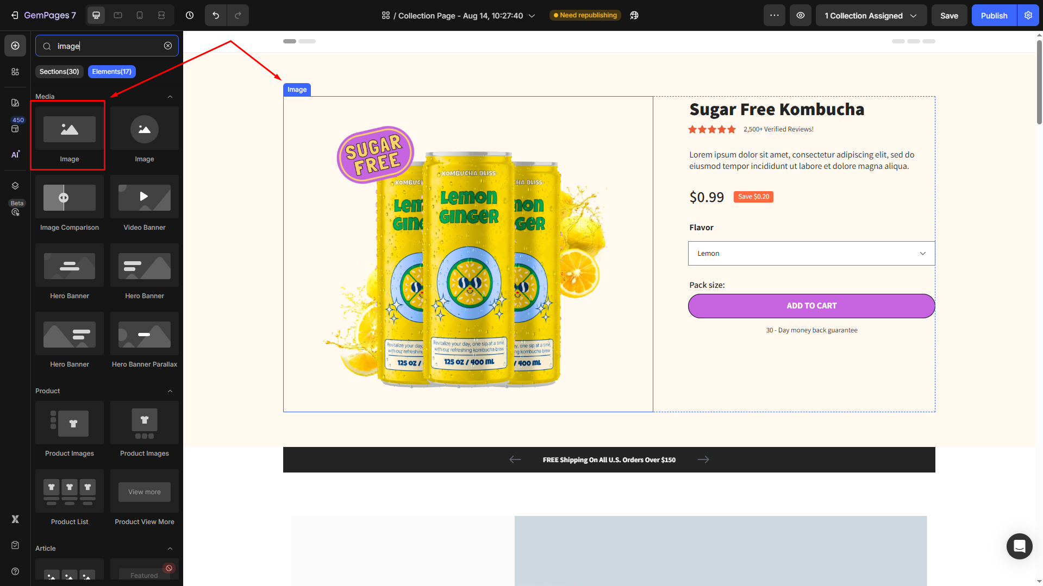Viewport: 1043px width, 586px height.
Task: Open page settings gear icon
Action: click(x=1028, y=15)
